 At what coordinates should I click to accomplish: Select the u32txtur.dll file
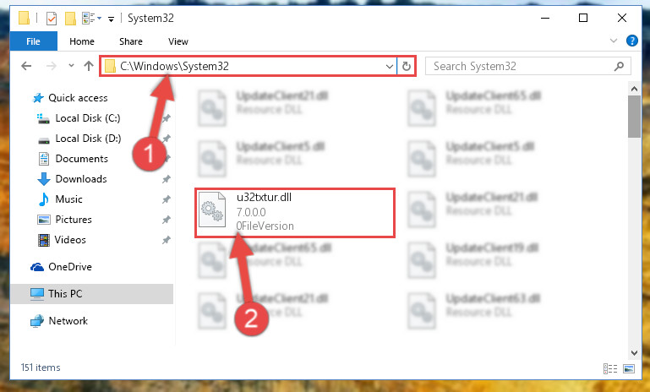(295, 213)
